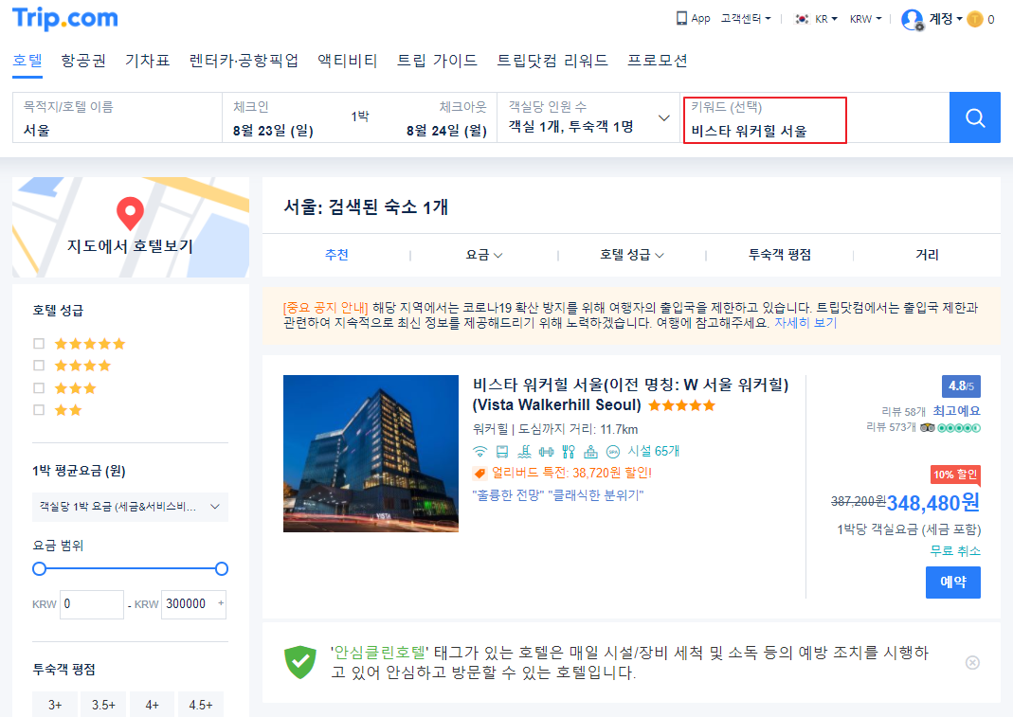
Task: Sort results by 추천
Action: [336, 255]
